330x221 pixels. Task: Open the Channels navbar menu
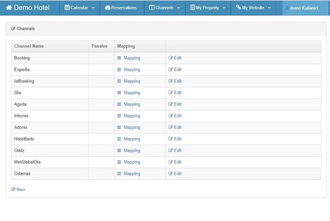165,8
